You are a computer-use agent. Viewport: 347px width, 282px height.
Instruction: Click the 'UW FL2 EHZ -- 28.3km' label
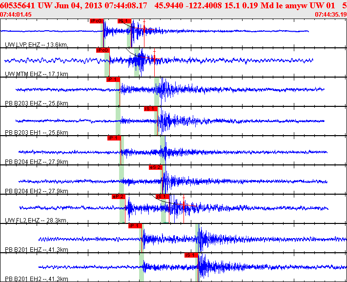36,221
